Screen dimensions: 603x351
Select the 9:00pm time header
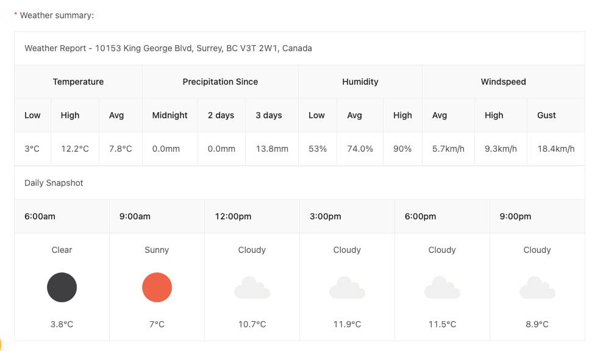click(x=515, y=216)
